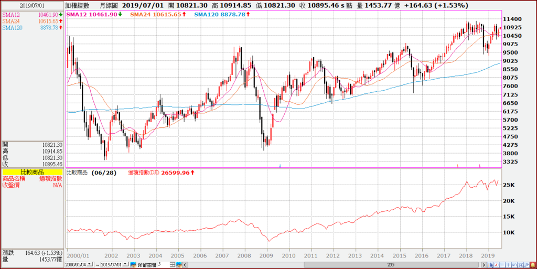The width and height of the screenshot is (537, 269).
Task: Open chart settings with wrench icon
Action: pyautogui.click(x=527, y=265)
